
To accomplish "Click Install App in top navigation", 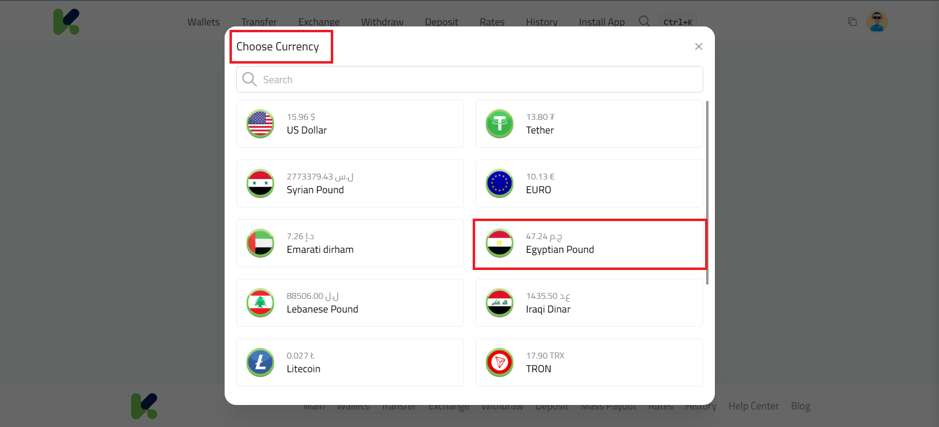I will point(602,22).
